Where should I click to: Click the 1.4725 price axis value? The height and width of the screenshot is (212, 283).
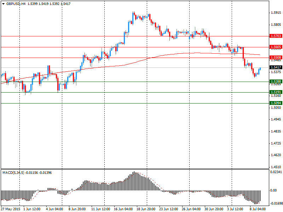[x=276, y=143]
